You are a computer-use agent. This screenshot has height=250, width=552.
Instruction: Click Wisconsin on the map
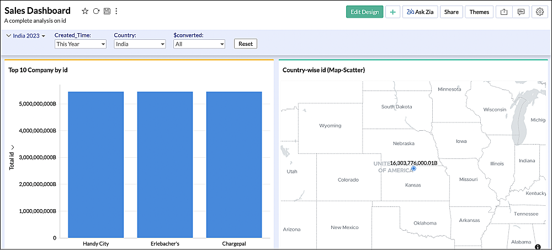click(495, 109)
